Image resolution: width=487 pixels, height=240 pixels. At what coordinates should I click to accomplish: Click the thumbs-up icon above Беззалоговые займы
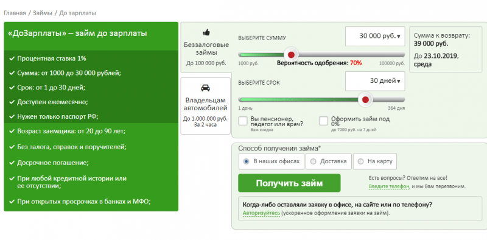tap(206, 32)
